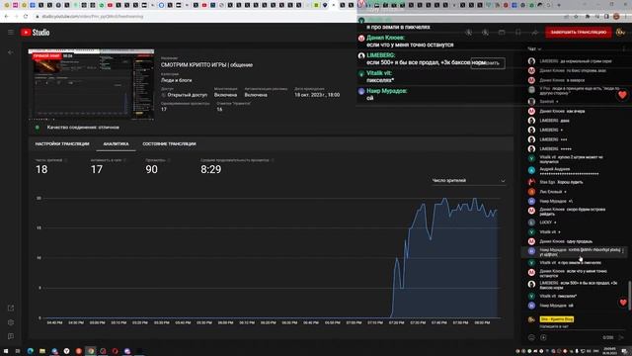Click the Chrome icon in the taskbar
The width and height of the screenshot is (632, 356).
coord(91,351)
